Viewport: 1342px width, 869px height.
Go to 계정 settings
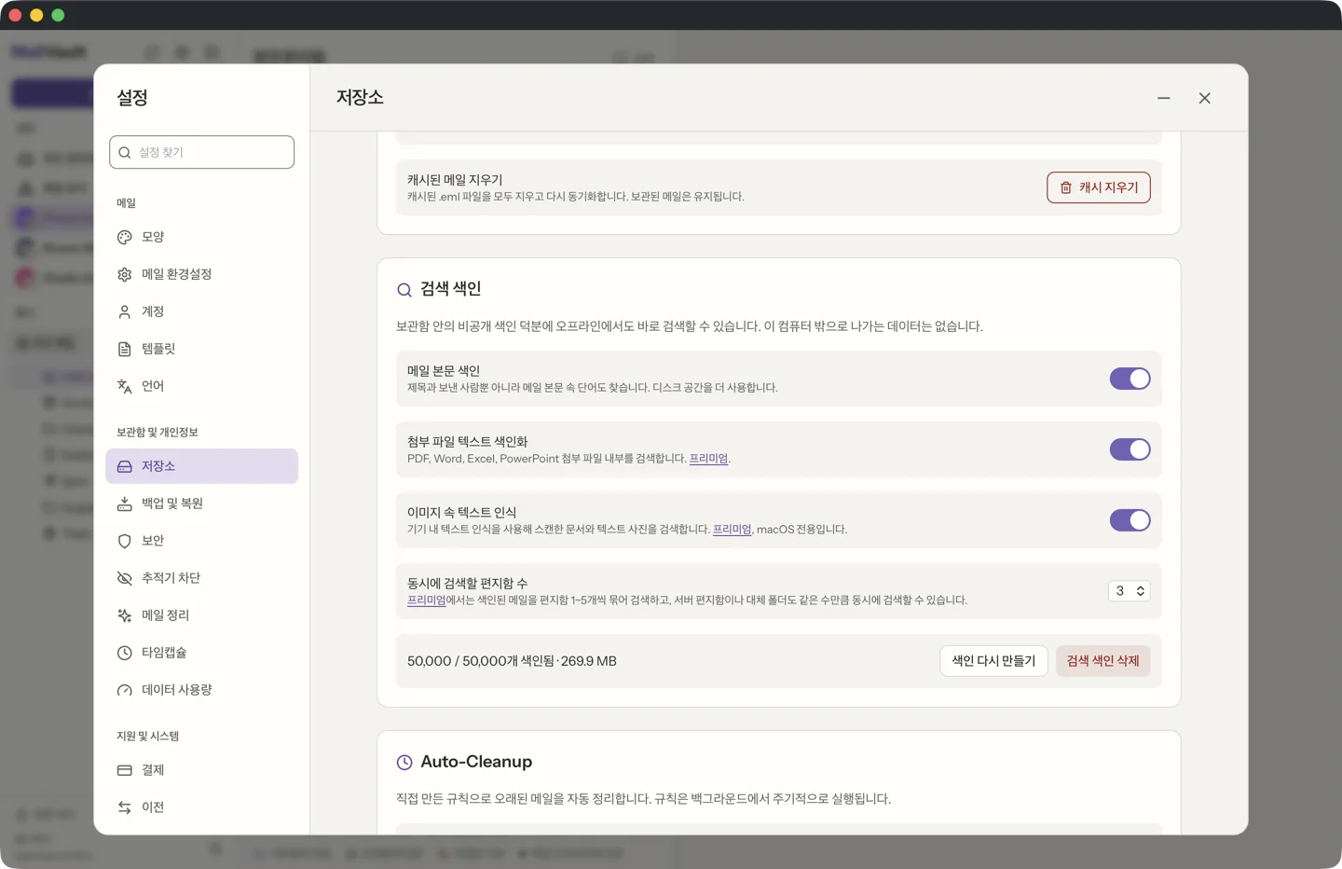[x=201, y=311]
